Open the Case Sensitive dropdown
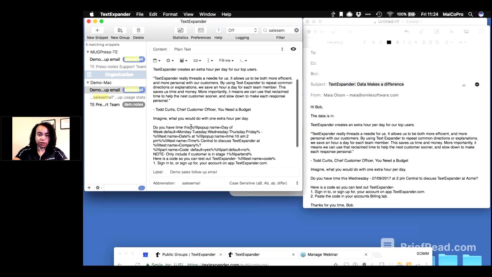 [x=263, y=183]
